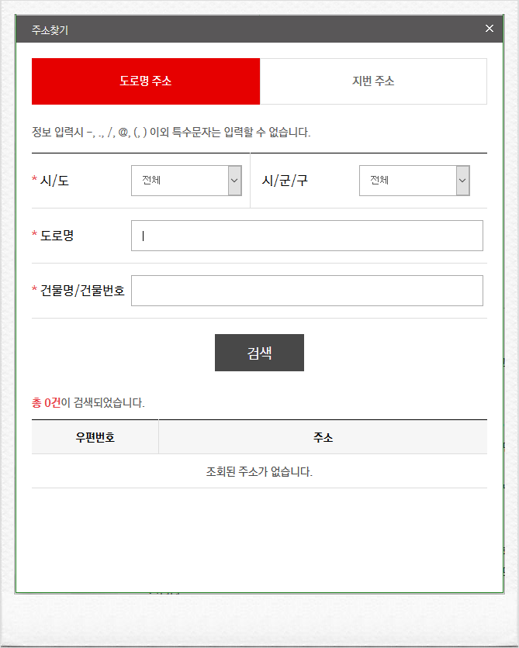Click the '조회된 주소가 없습니다.' message
This screenshot has height=648, width=519.
coord(259,471)
